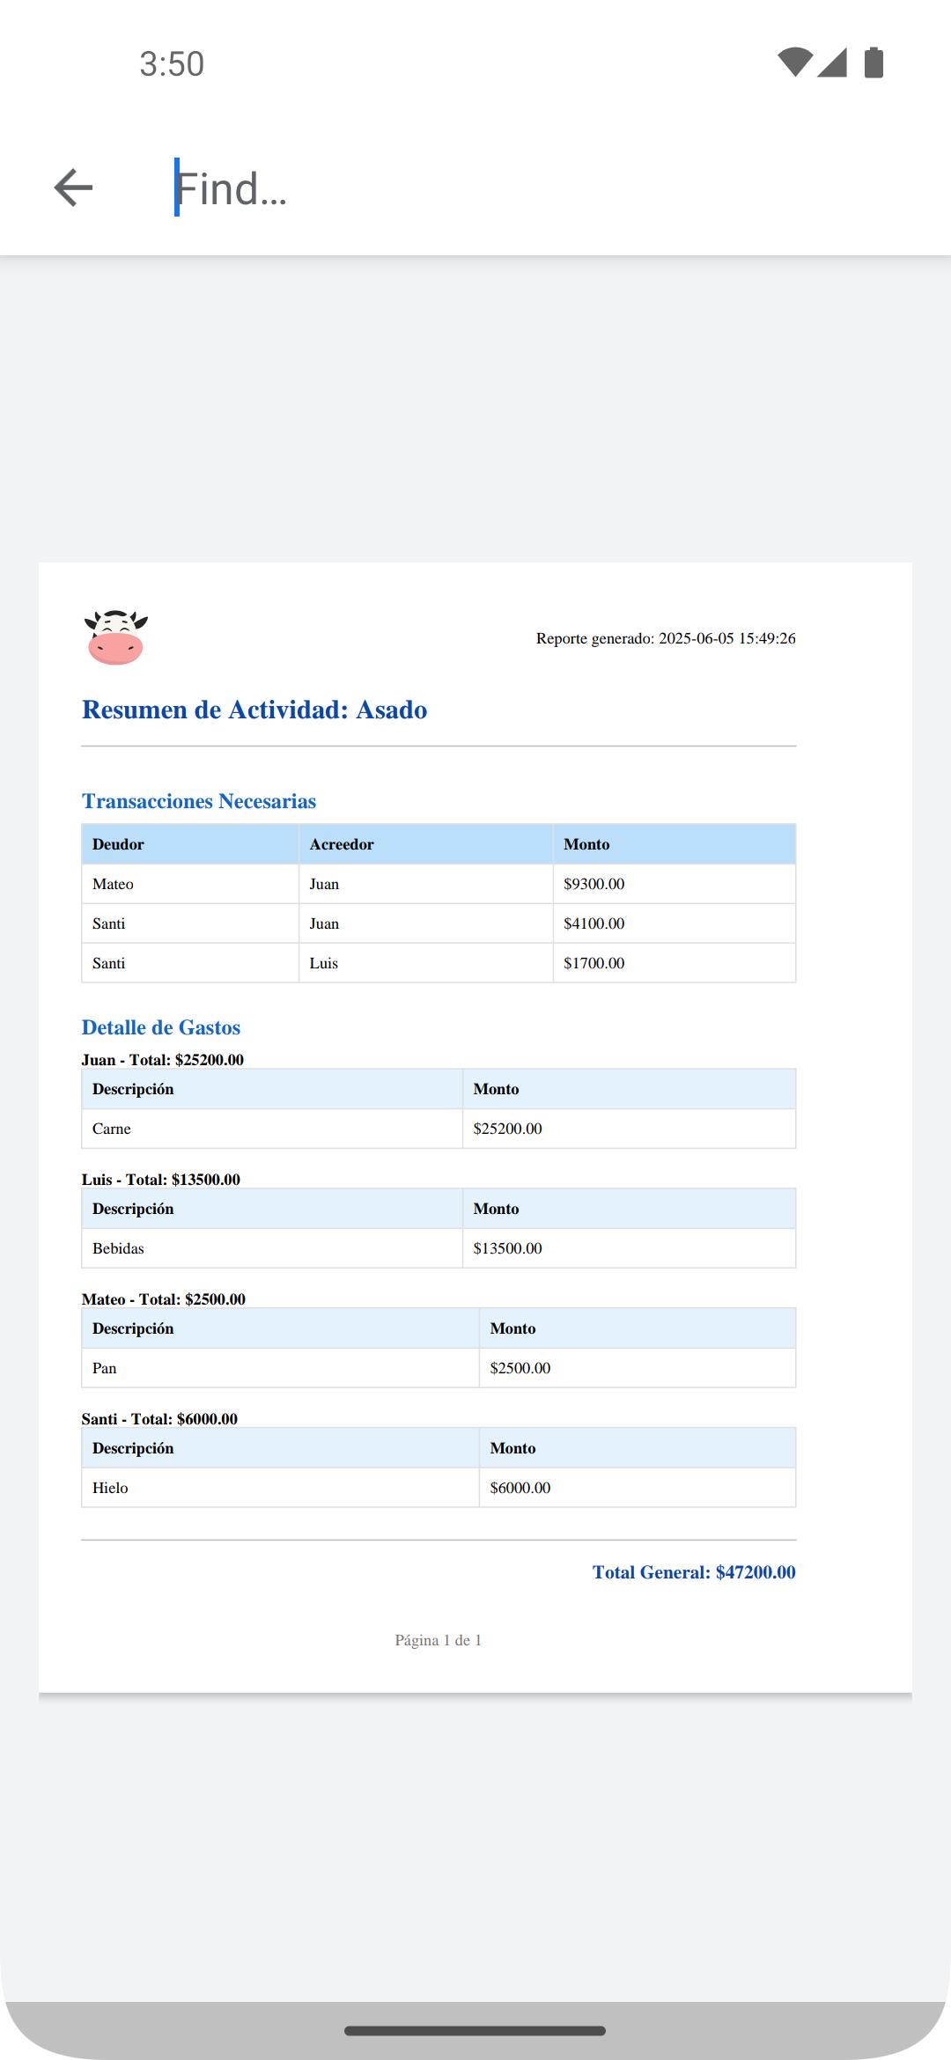Focus the Find... search field
951x2060 pixels.
click(528, 188)
